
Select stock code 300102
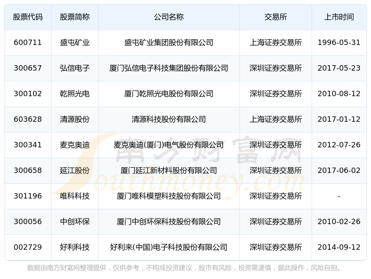(x=28, y=94)
